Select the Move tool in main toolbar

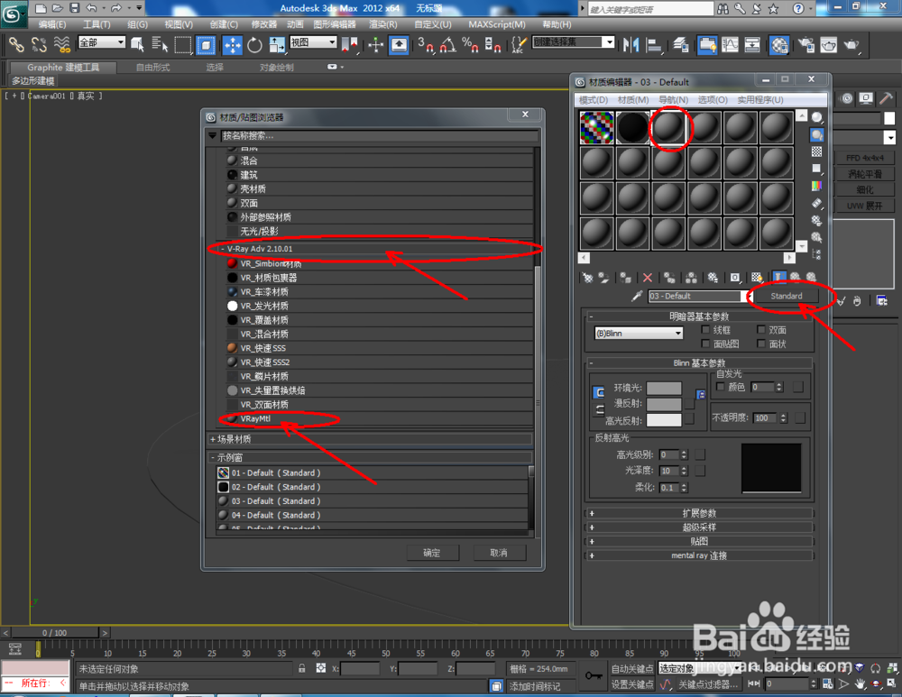pyautogui.click(x=233, y=45)
